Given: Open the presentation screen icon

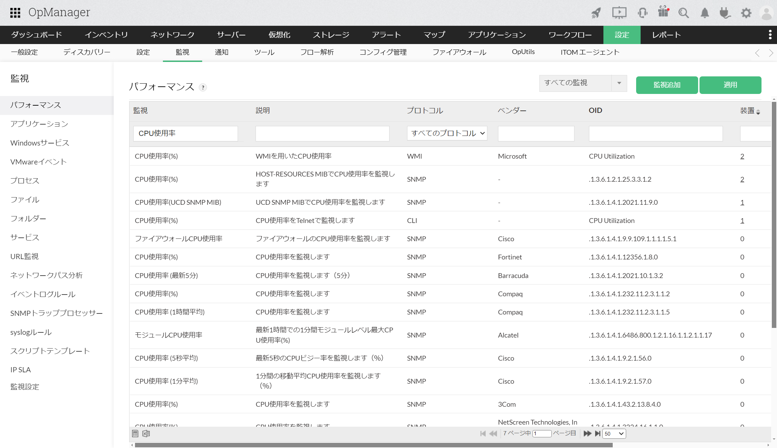Looking at the screenshot, I should 619,13.
